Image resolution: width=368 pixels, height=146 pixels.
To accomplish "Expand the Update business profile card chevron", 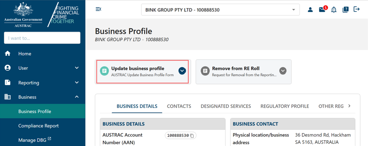I will point(182,71).
